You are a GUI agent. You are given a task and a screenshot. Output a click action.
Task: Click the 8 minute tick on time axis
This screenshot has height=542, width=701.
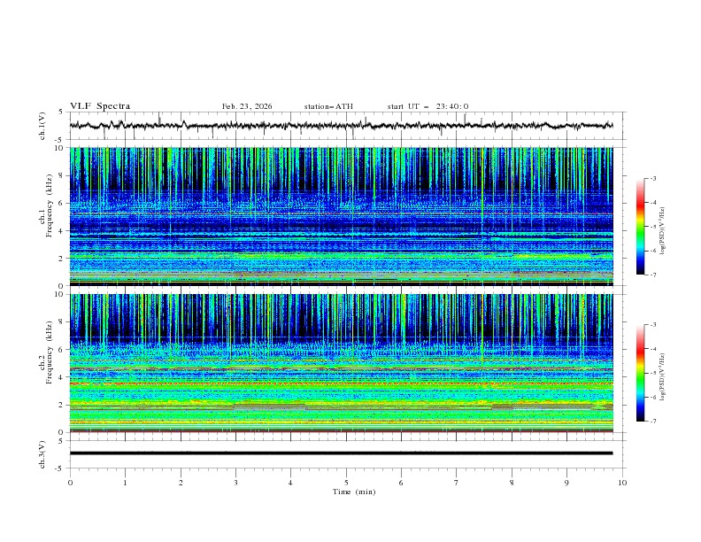click(x=512, y=483)
